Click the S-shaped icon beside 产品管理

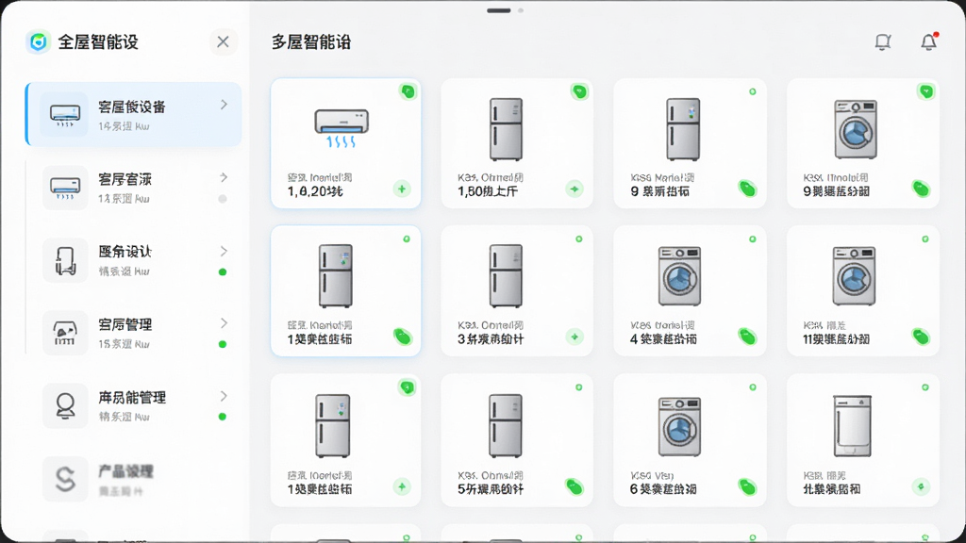(65, 478)
